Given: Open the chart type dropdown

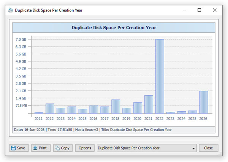Looking at the screenshot, I should click(x=147, y=148).
